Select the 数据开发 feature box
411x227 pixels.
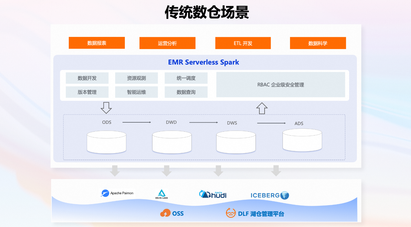(87, 78)
